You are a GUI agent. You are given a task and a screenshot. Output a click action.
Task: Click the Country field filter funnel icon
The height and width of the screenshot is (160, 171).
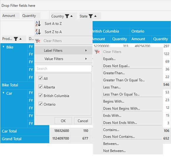67,16
